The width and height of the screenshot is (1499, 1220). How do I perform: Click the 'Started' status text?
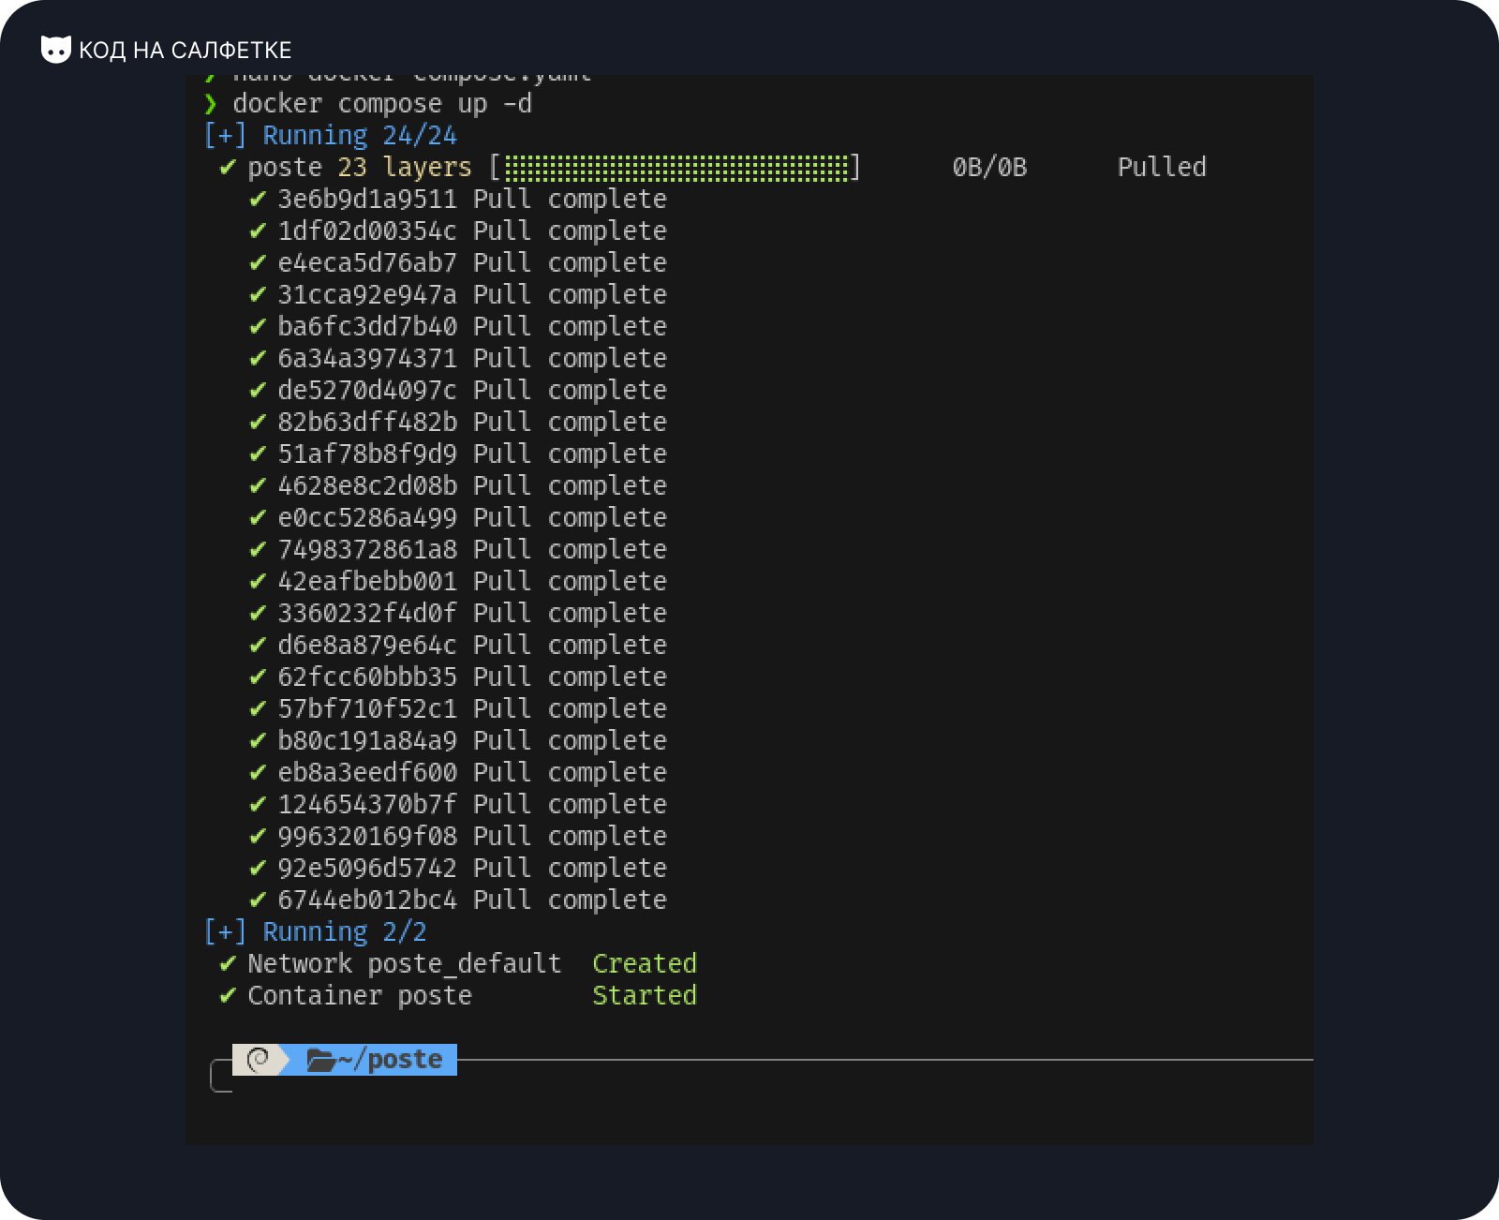[x=645, y=995]
